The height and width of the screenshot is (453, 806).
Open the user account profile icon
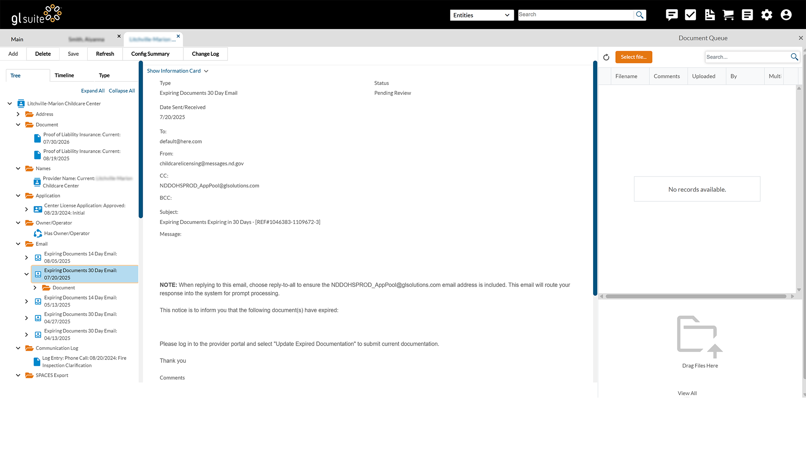[x=786, y=15]
